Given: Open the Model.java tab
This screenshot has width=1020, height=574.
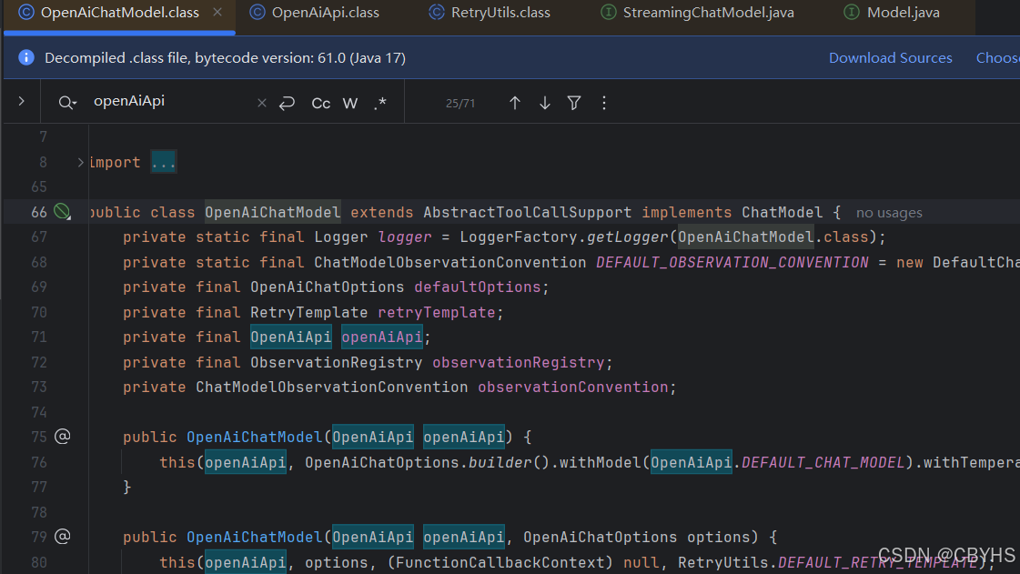Looking at the screenshot, I should point(893,13).
